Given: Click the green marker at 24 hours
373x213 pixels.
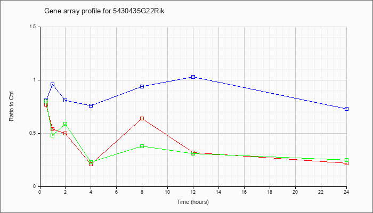Looking at the screenshot, I should pyautogui.click(x=346, y=160).
